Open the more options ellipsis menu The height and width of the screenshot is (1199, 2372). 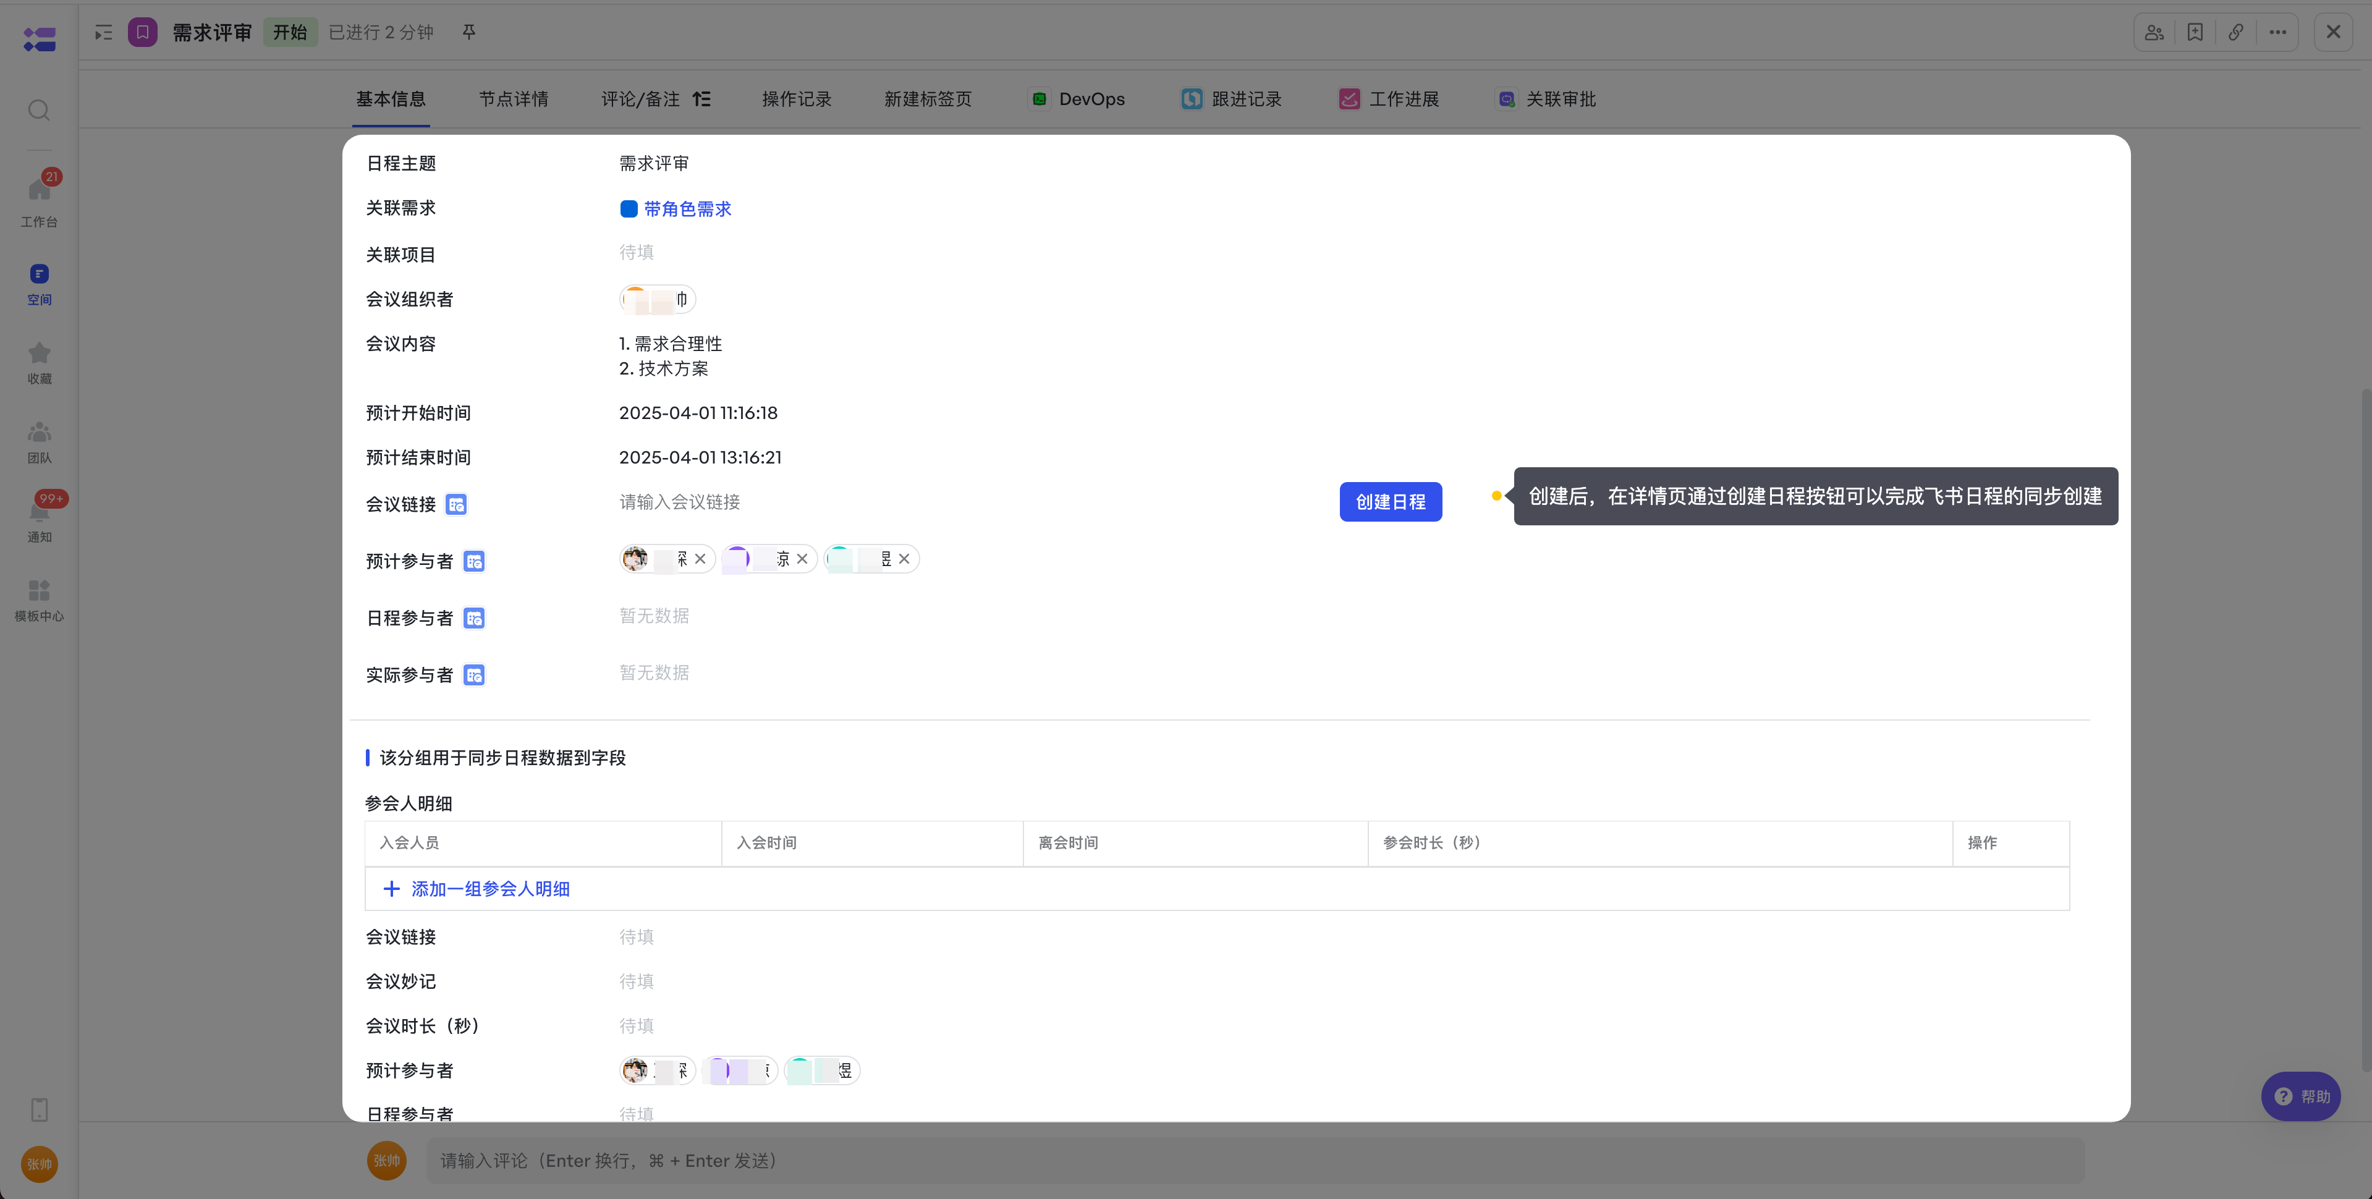pyautogui.click(x=2278, y=32)
